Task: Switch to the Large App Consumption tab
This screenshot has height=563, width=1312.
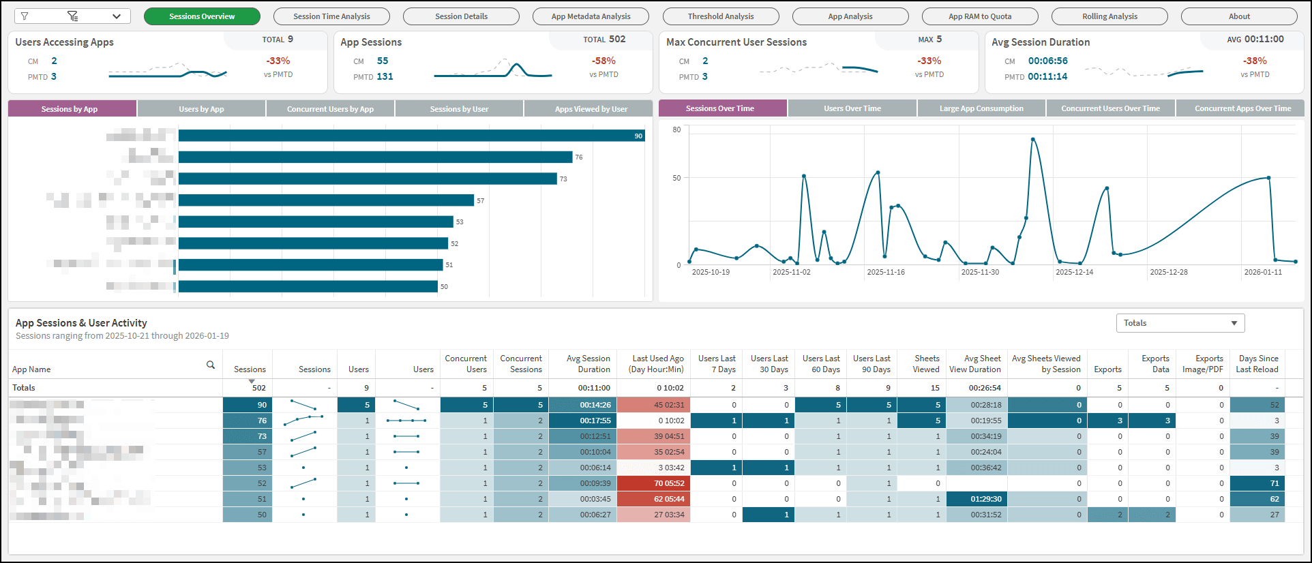Action: click(981, 108)
